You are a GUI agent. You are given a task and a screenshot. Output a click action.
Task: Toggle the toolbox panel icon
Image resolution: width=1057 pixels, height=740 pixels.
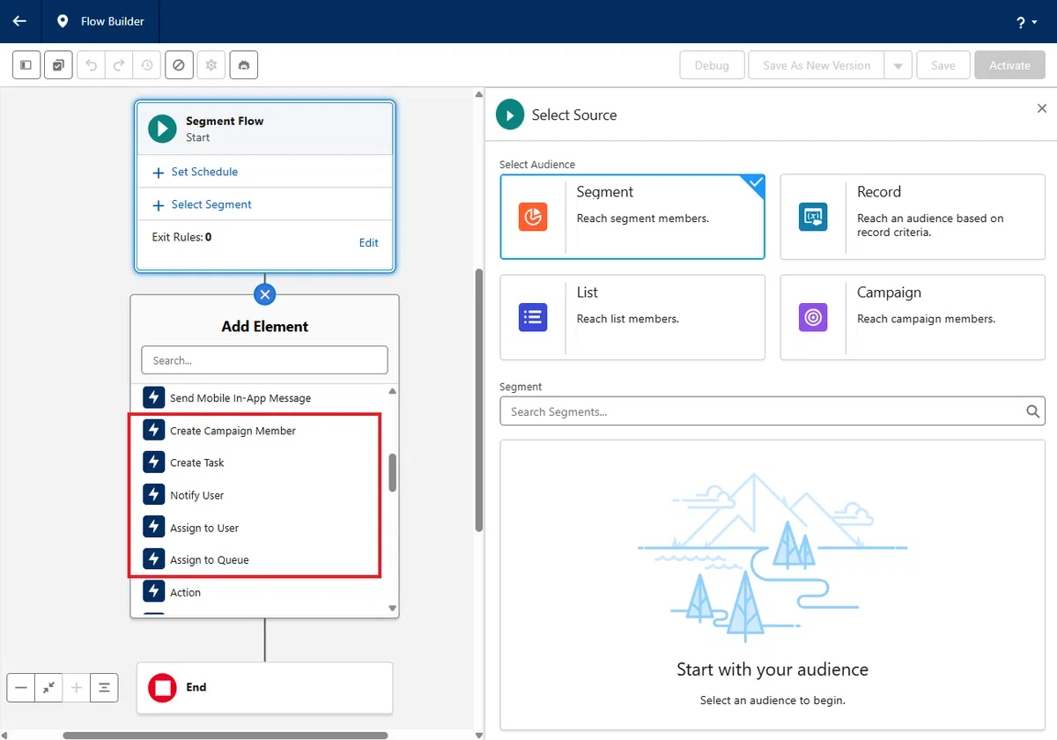[26, 65]
